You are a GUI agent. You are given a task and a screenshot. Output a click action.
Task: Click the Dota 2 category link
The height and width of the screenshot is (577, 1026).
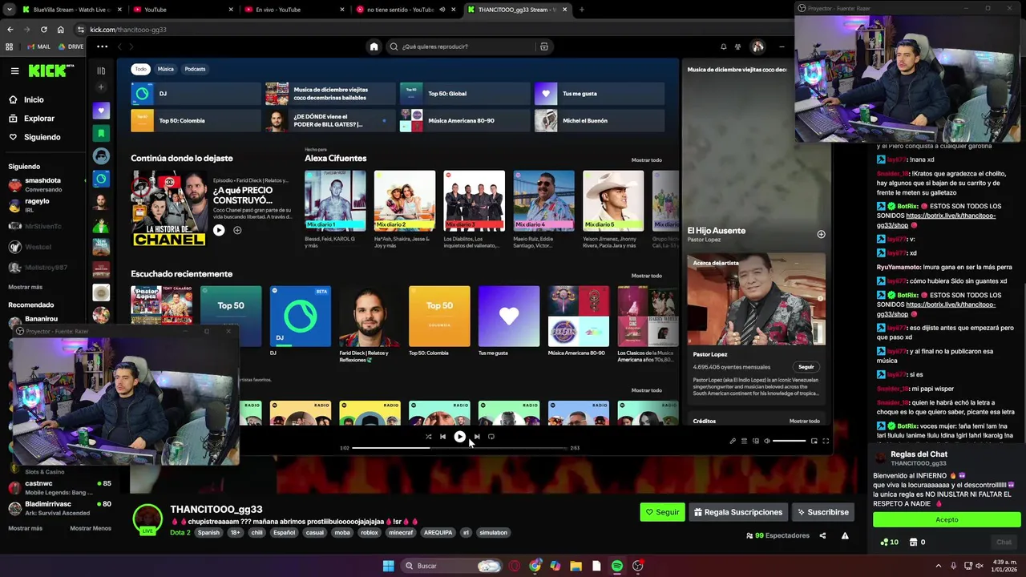(x=180, y=532)
